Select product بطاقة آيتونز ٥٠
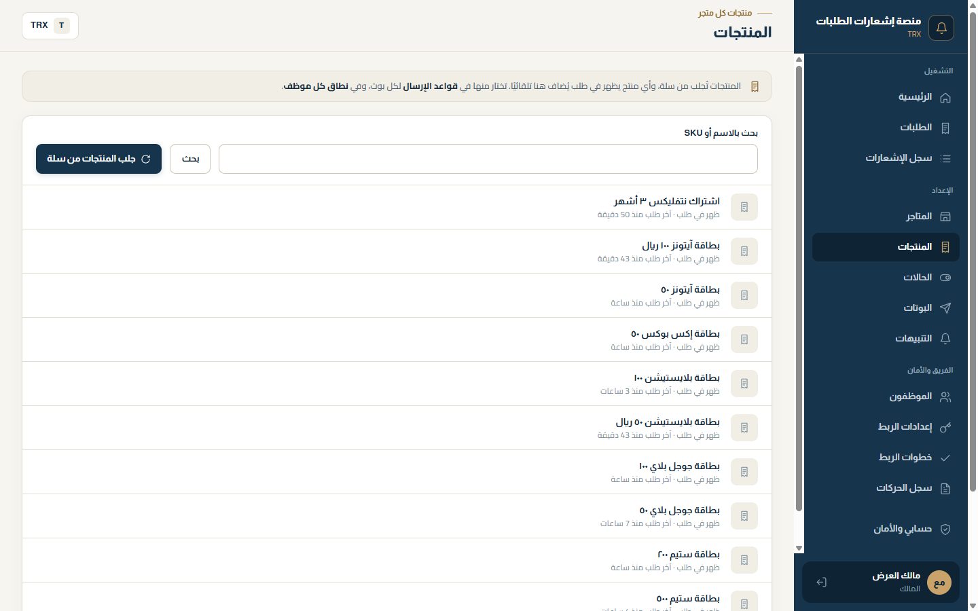978x611 pixels. pyautogui.click(x=397, y=295)
